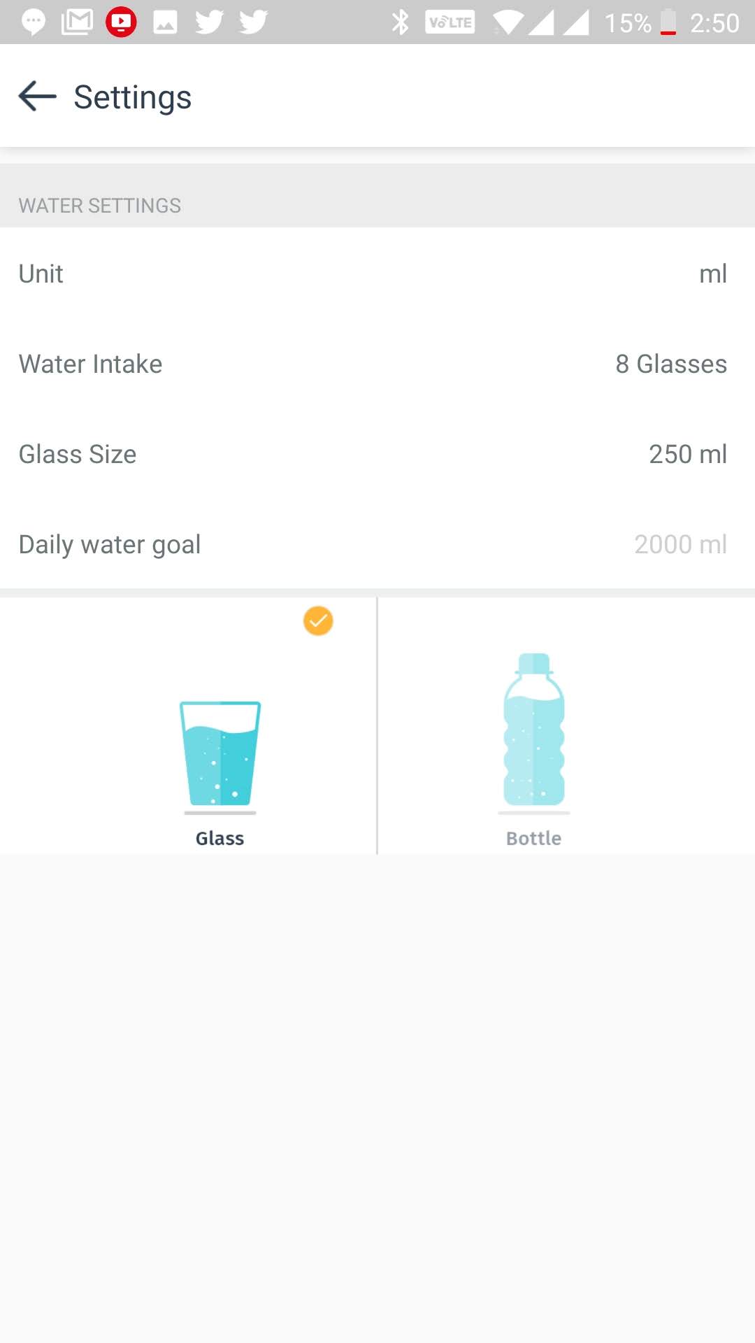The image size is (755, 1343).
Task: Change the 8 Glasses intake value
Action: [x=670, y=364]
